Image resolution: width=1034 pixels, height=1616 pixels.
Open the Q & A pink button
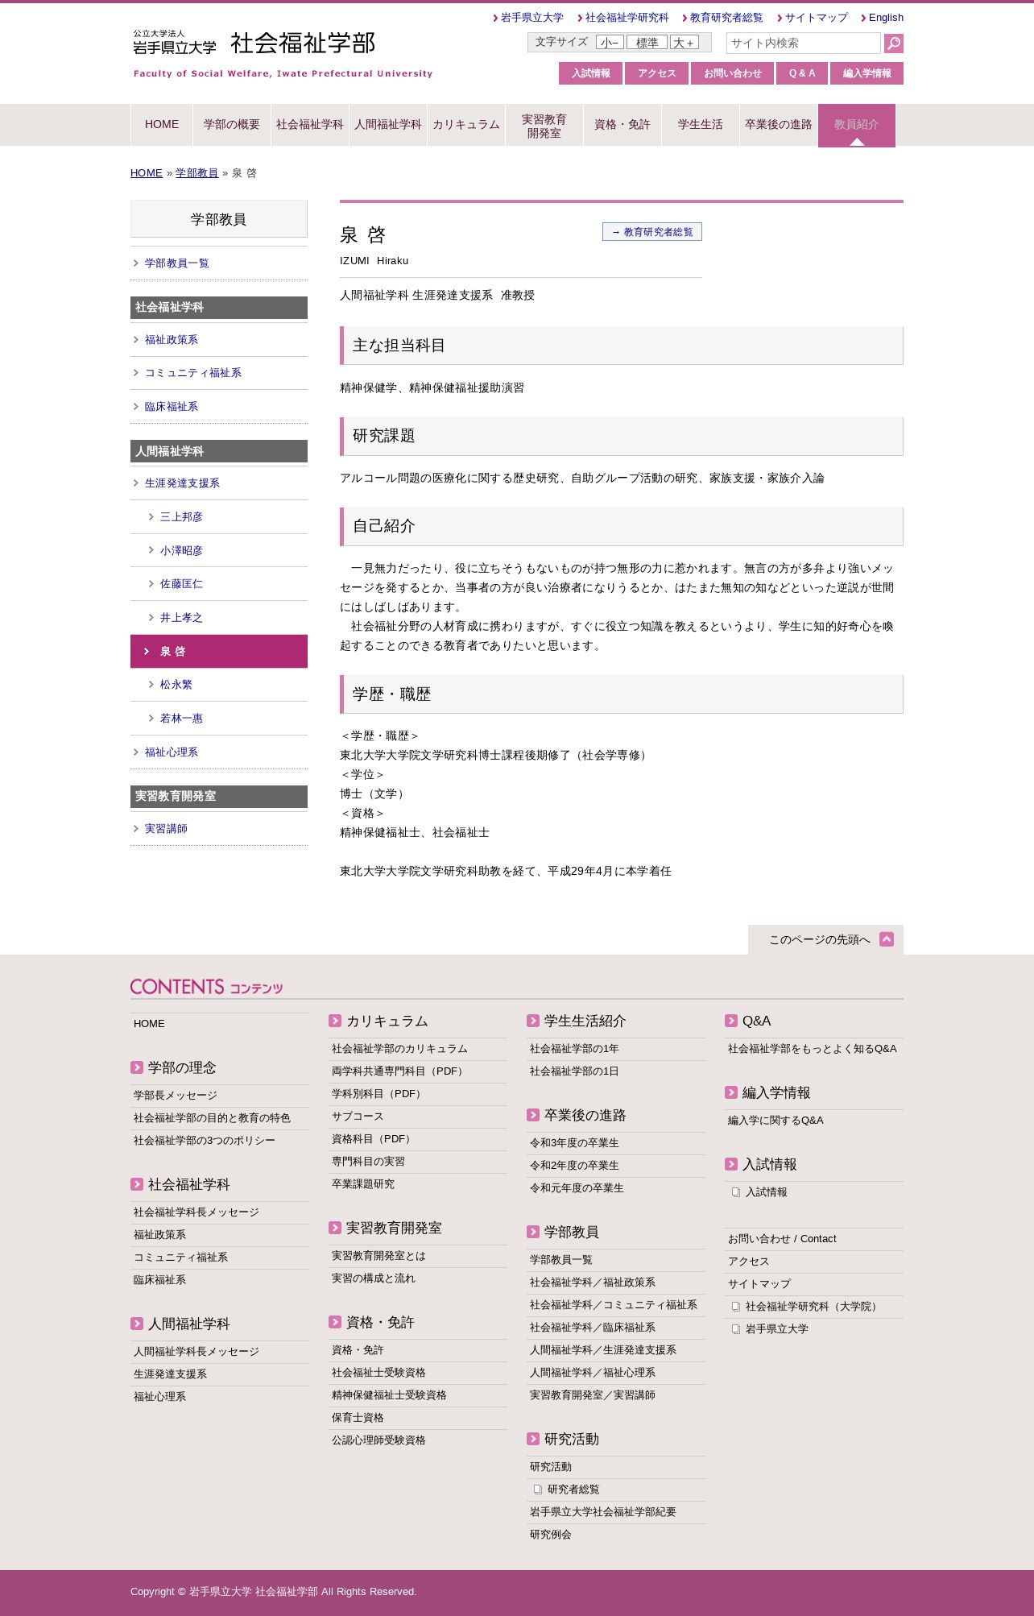(x=802, y=73)
